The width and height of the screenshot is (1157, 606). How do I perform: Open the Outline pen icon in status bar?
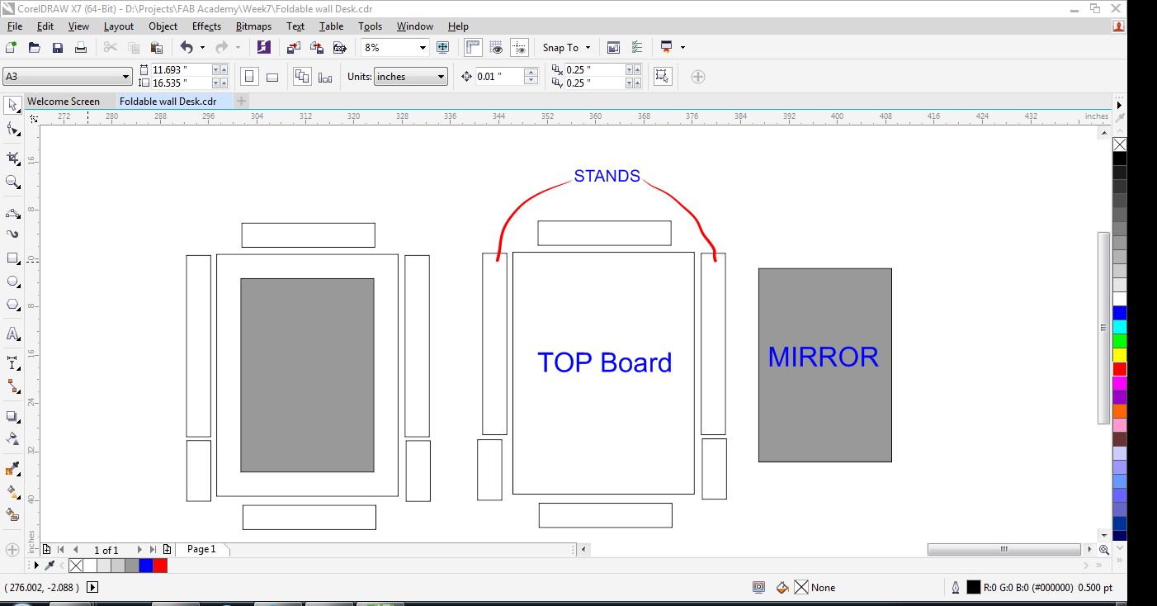pyautogui.click(x=956, y=587)
